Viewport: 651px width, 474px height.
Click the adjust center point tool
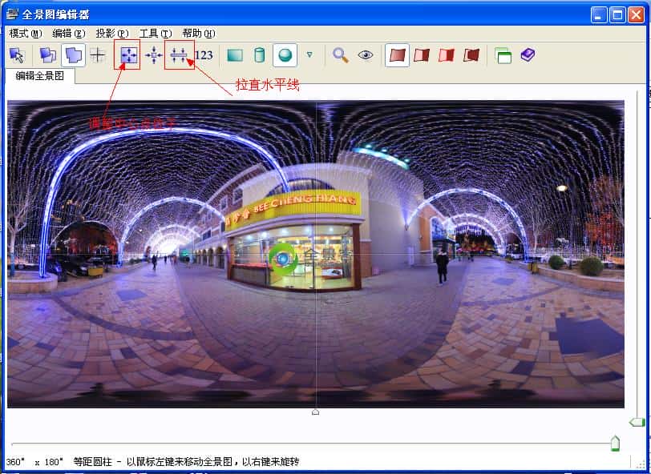pyautogui.click(x=126, y=54)
